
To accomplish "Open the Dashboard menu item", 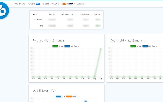I will click(20, 4).
